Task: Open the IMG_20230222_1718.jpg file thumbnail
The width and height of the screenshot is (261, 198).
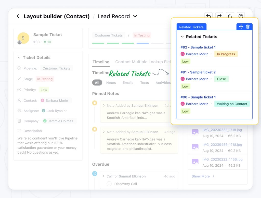Action: coord(195,132)
